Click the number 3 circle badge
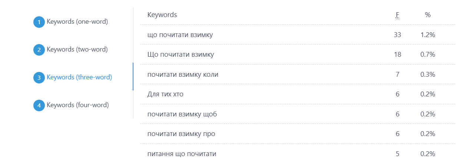The height and width of the screenshot is (162, 456). tap(39, 78)
